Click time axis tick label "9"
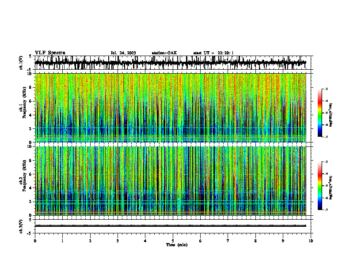 [283, 241]
